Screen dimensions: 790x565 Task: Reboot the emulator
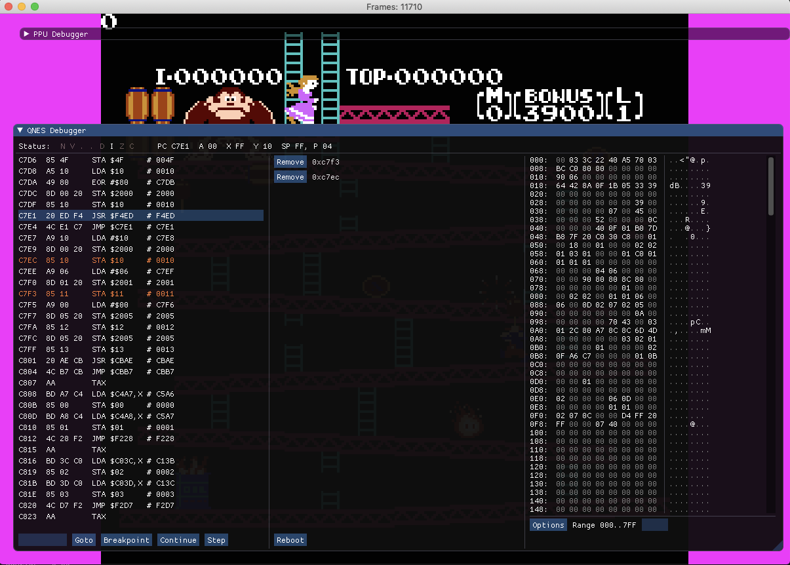pos(289,539)
